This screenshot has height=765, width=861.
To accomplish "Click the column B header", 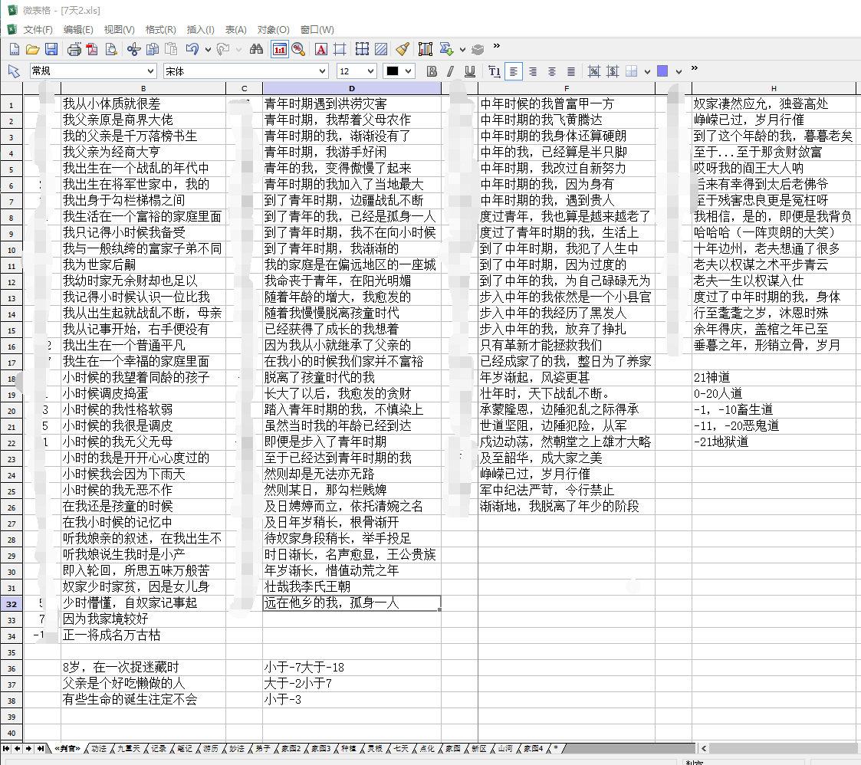I will tap(143, 89).
